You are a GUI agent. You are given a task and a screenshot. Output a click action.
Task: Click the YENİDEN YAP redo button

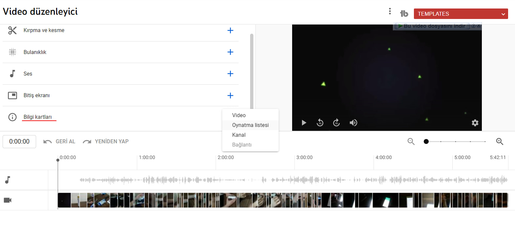106,141
